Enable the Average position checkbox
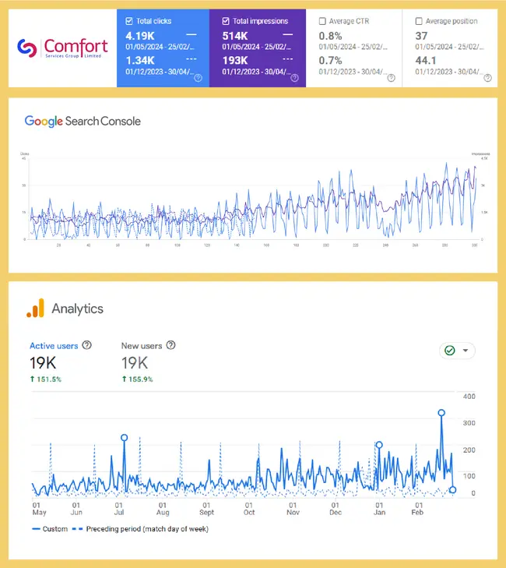506x568 pixels. pos(419,21)
